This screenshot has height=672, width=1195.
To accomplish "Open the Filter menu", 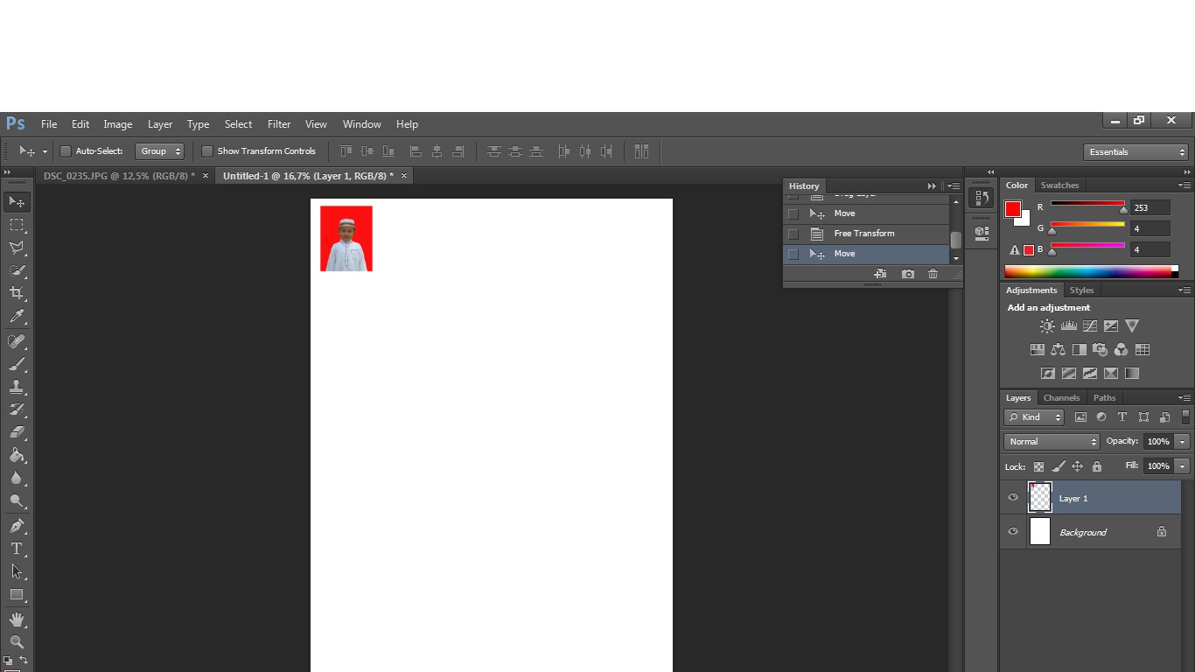I will point(279,124).
